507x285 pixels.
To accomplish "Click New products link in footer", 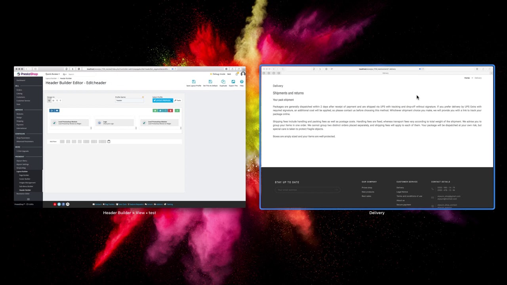I will tap(368, 192).
